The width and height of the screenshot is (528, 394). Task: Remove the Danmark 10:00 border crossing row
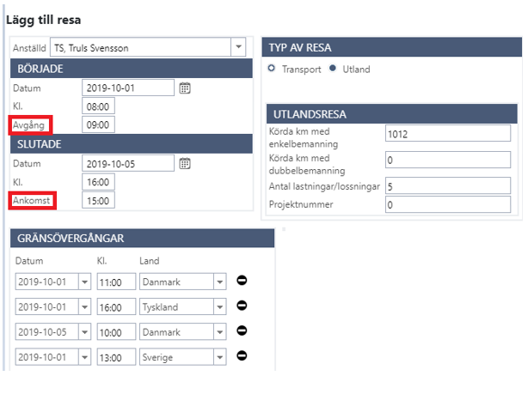pyautogui.click(x=242, y=330)
